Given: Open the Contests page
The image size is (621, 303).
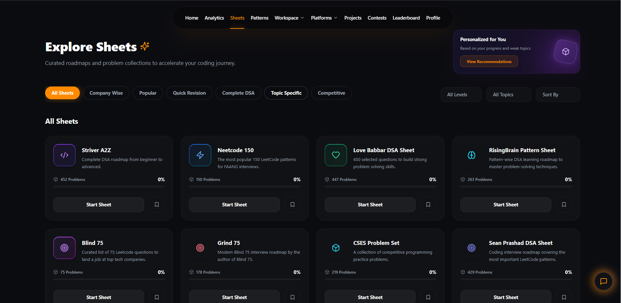Looking at the screenshot, I should [x=377, y=18].
